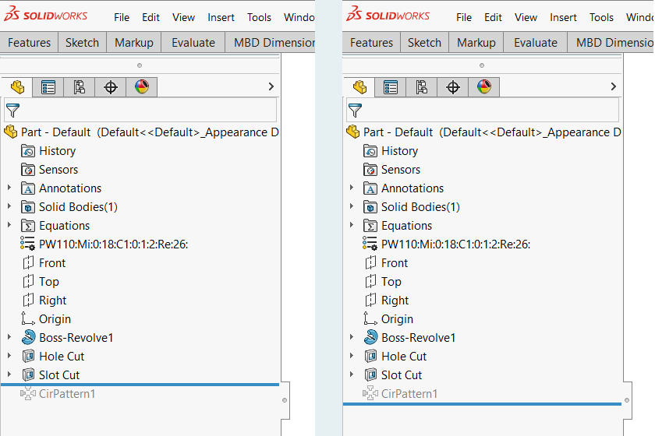Screen dimensions: 655x436
Task: Switch to the Evaluate tab in the right window
Action: 536,43
